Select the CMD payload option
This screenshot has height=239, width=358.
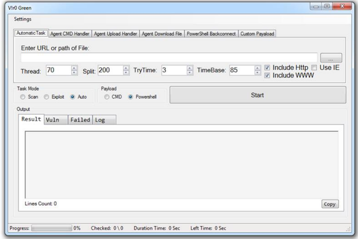pos(107,97)
